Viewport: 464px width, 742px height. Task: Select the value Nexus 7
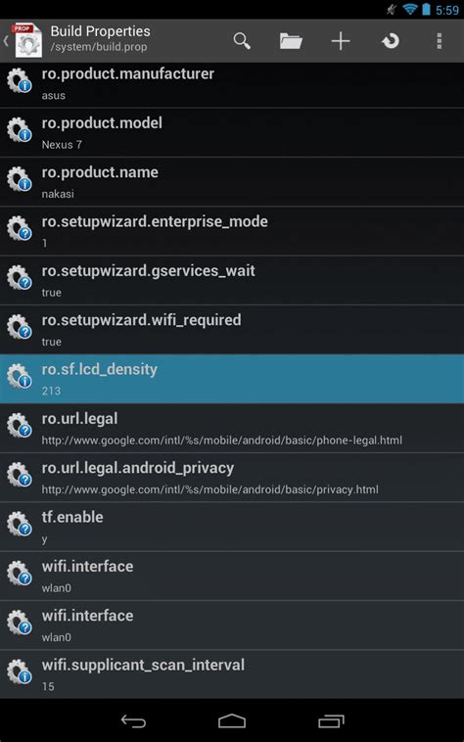[x=62, y=145]
